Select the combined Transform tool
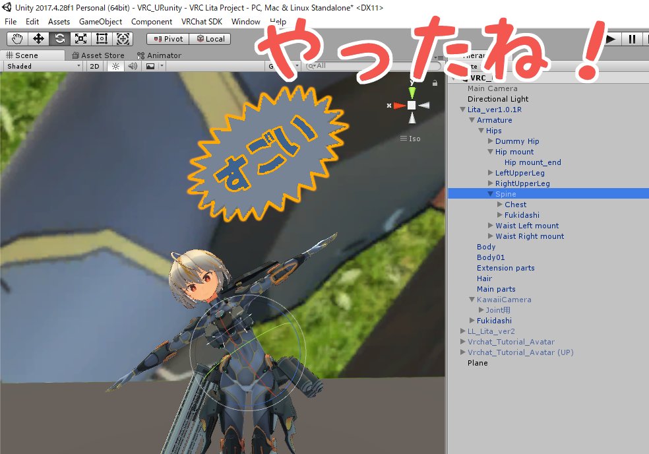649x454 pixels. [x=123, y=39]
